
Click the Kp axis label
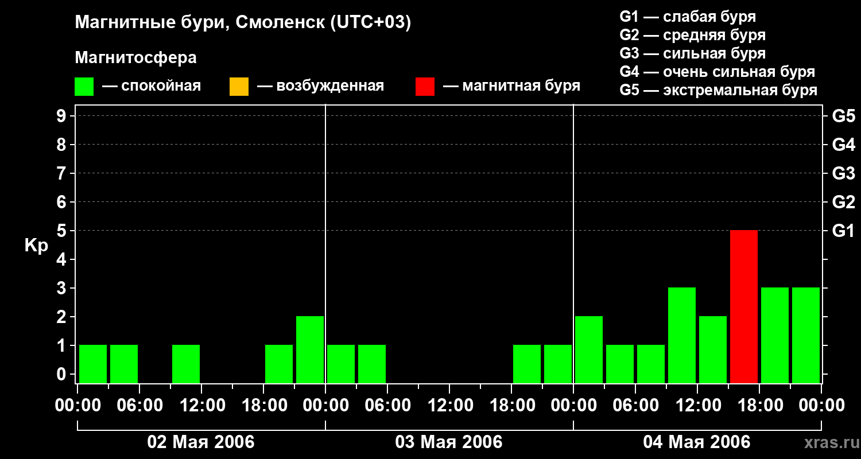[36, 246]
